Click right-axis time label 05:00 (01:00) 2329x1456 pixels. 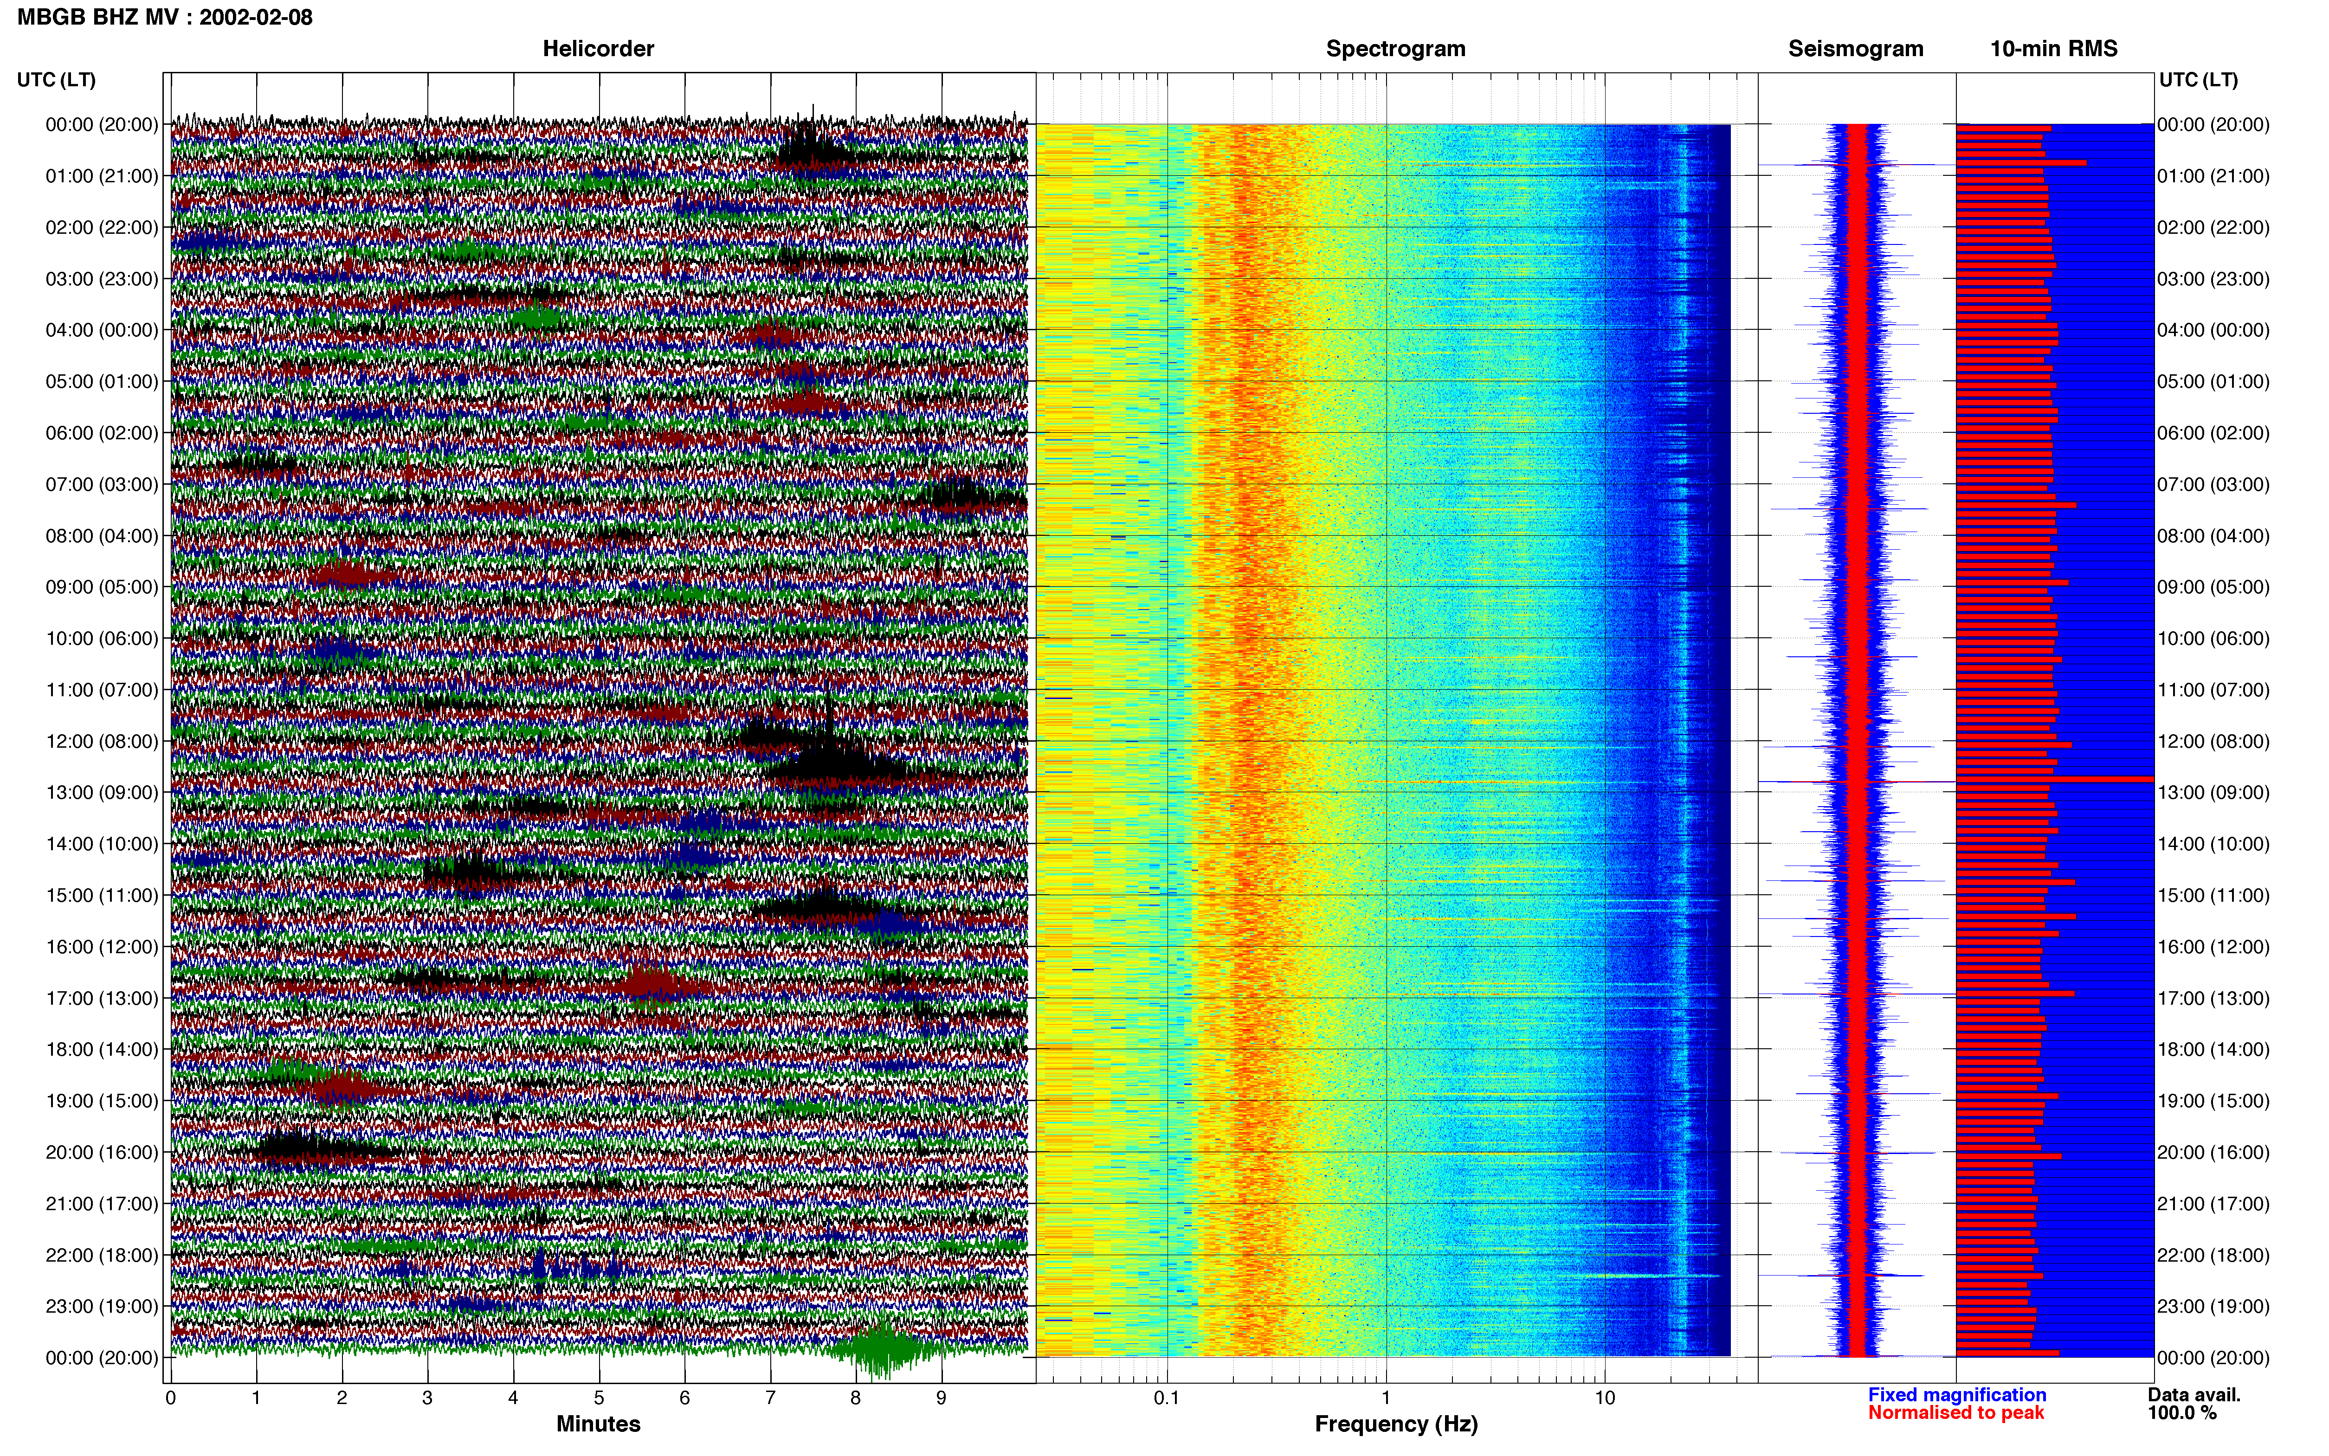pyautogui.click(x=2213, y=382)
